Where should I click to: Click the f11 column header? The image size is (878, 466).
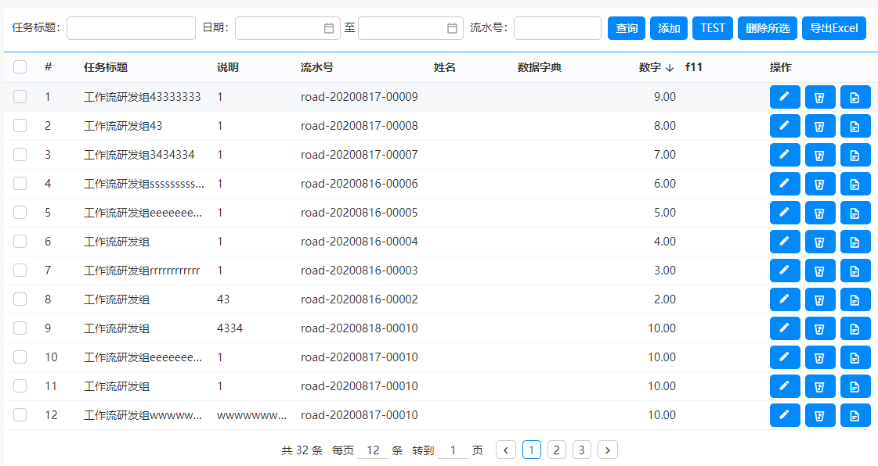[x=694, y=67]
